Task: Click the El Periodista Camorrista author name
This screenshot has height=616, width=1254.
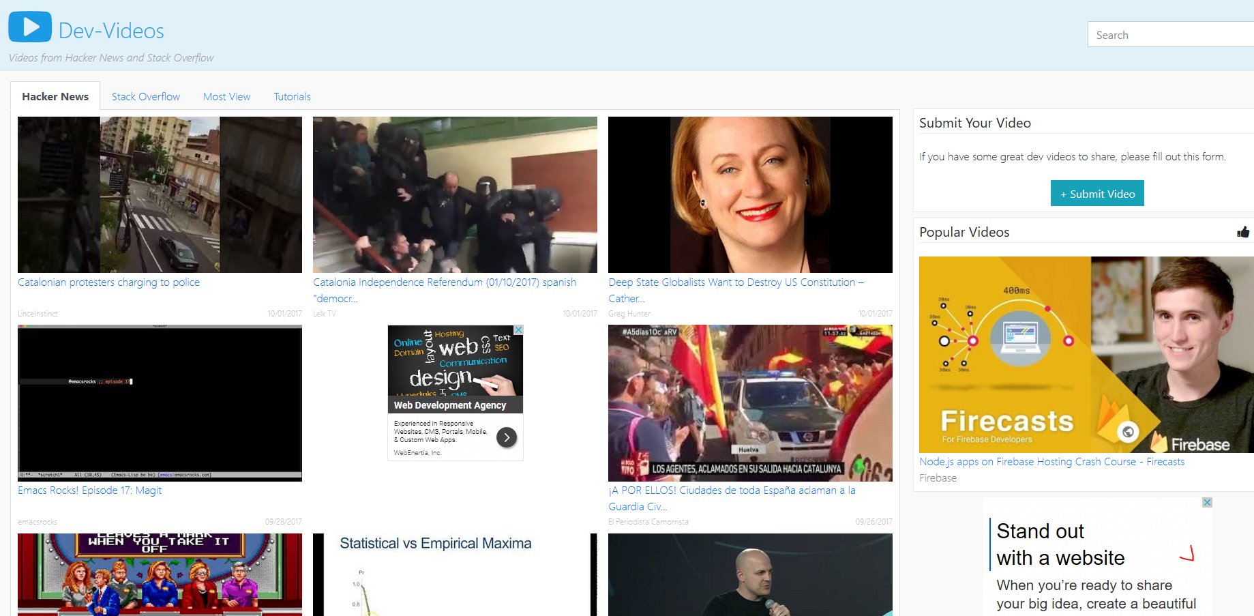Action: click(648, 522)
